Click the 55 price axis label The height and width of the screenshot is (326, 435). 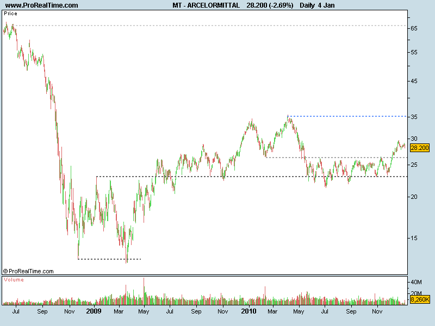click(x=414, y=52)
